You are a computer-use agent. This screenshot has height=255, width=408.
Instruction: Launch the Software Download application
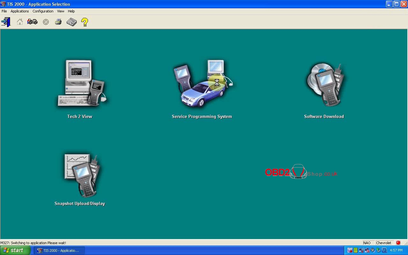point(324,84)
